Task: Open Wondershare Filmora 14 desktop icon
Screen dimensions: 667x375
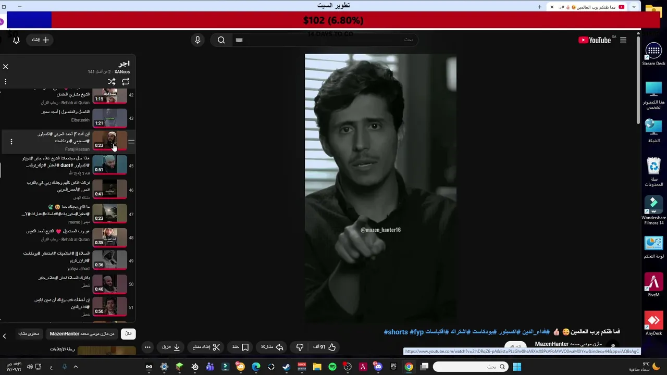Action: click(x=653, y=210)
